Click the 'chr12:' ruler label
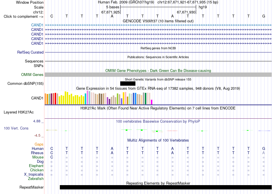The height and width of the screenshot is (194, 272). coord(38,12)
